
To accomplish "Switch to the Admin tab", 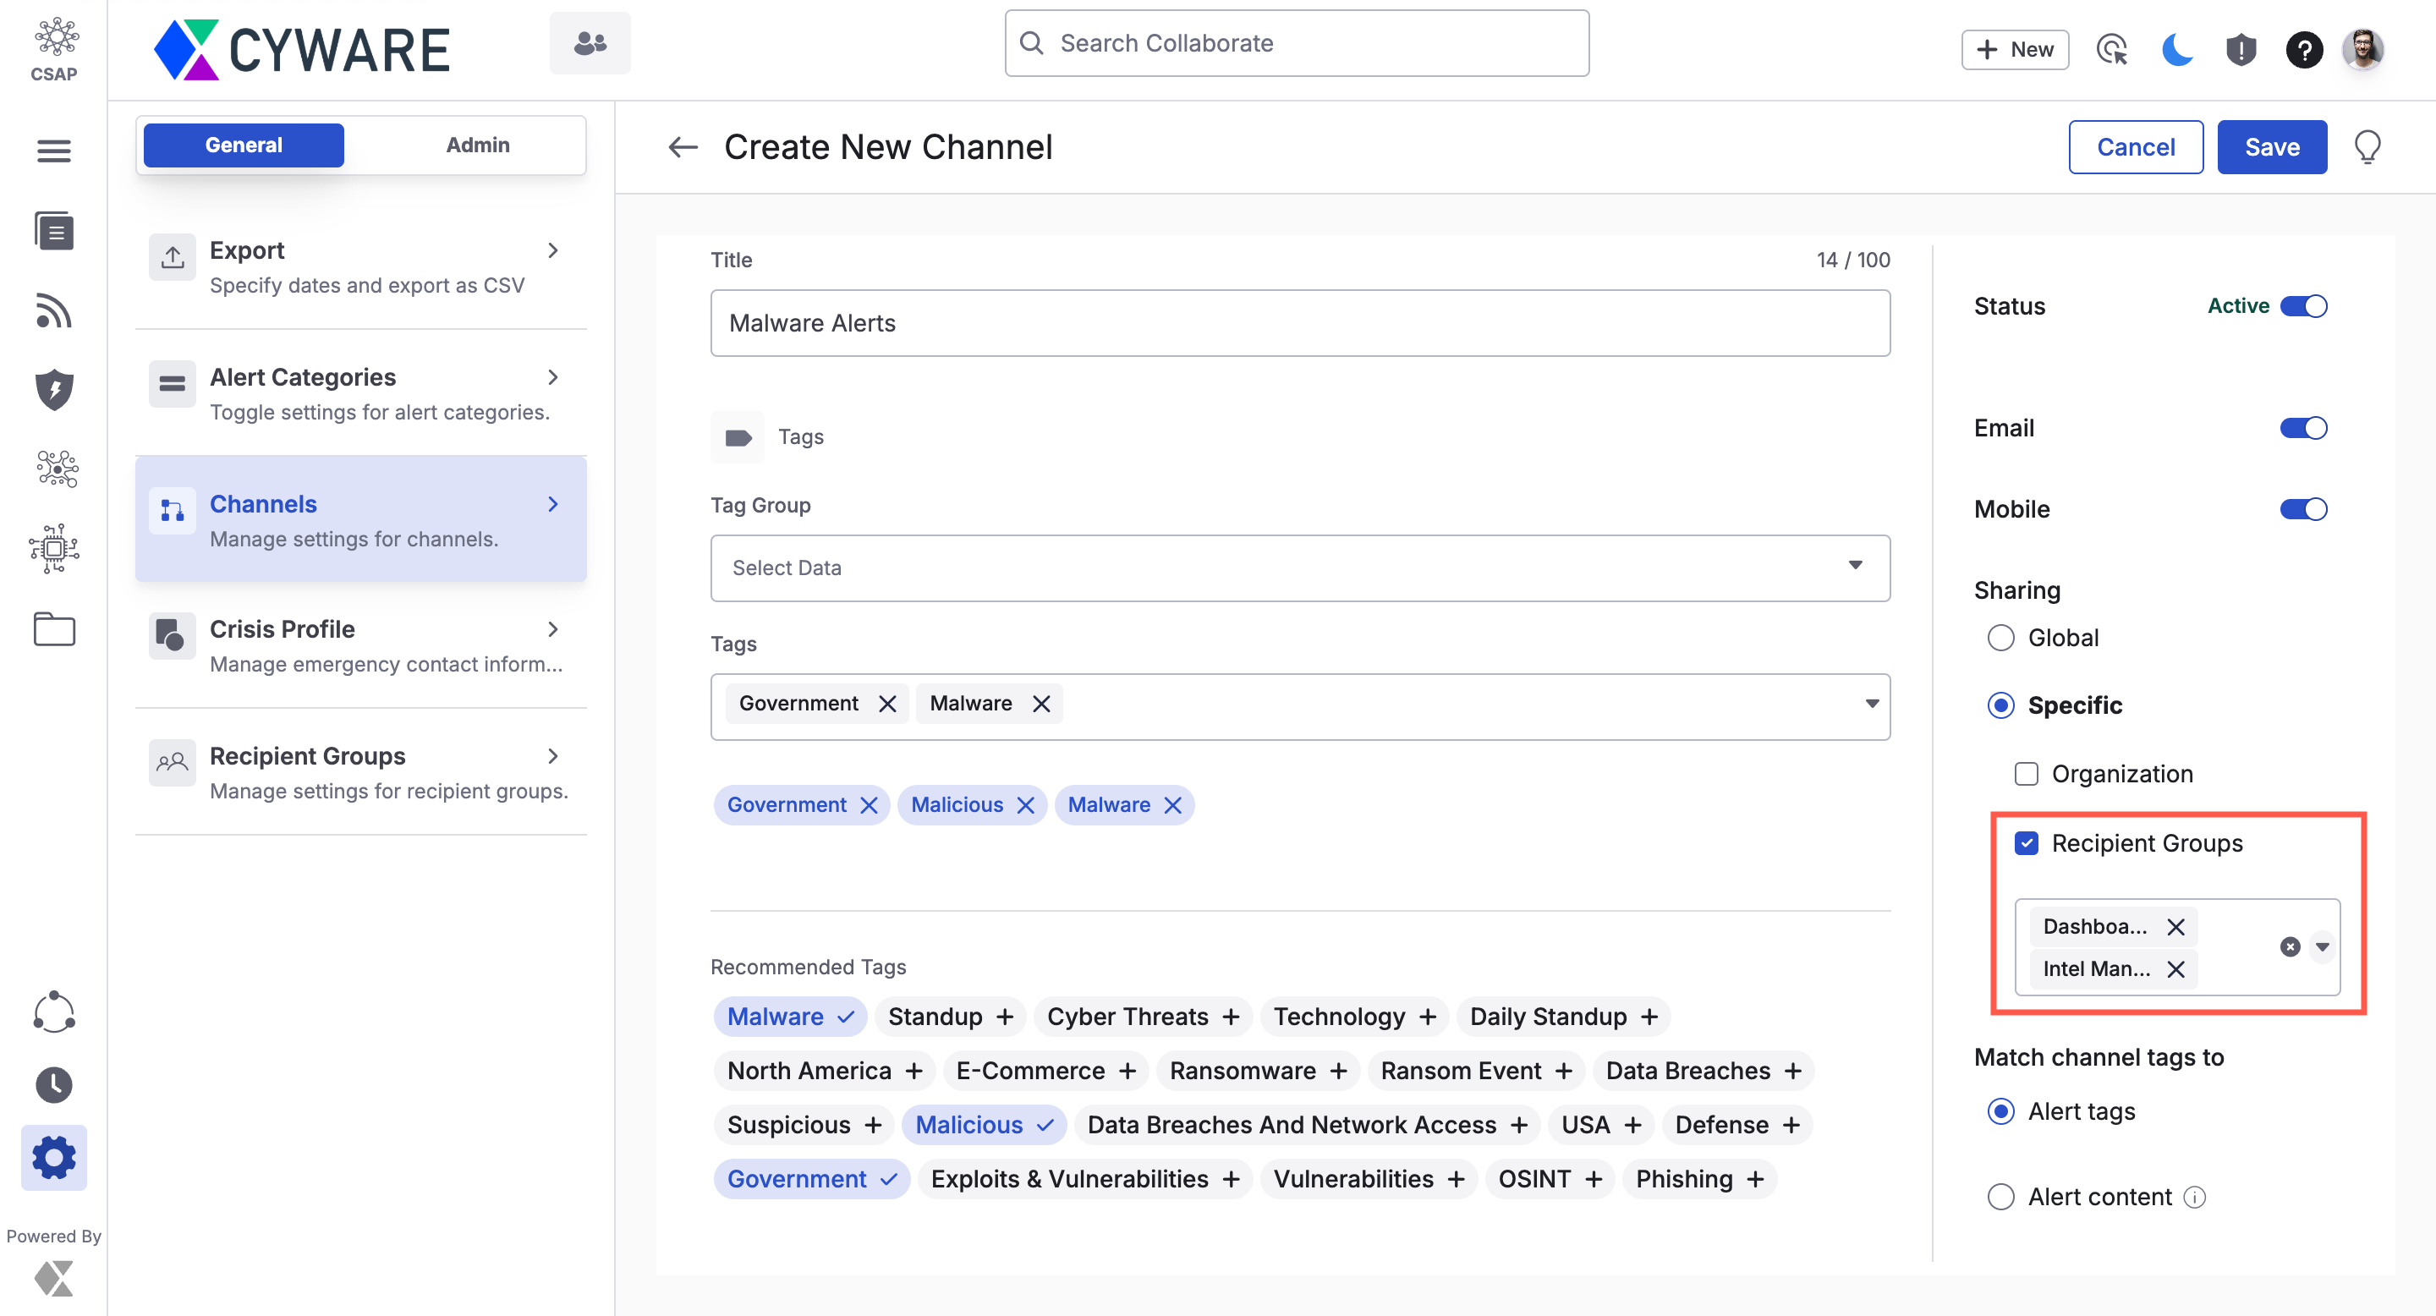I will coord(478,145).
